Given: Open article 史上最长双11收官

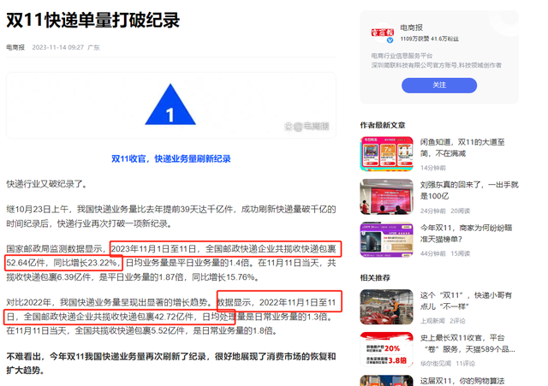Looking at the screenshot, I should tap(468, 343).
